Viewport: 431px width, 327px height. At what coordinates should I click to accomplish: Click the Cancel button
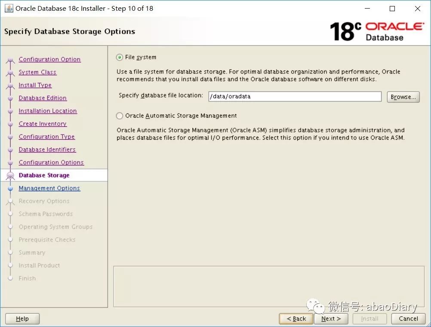tap(408, 319)
